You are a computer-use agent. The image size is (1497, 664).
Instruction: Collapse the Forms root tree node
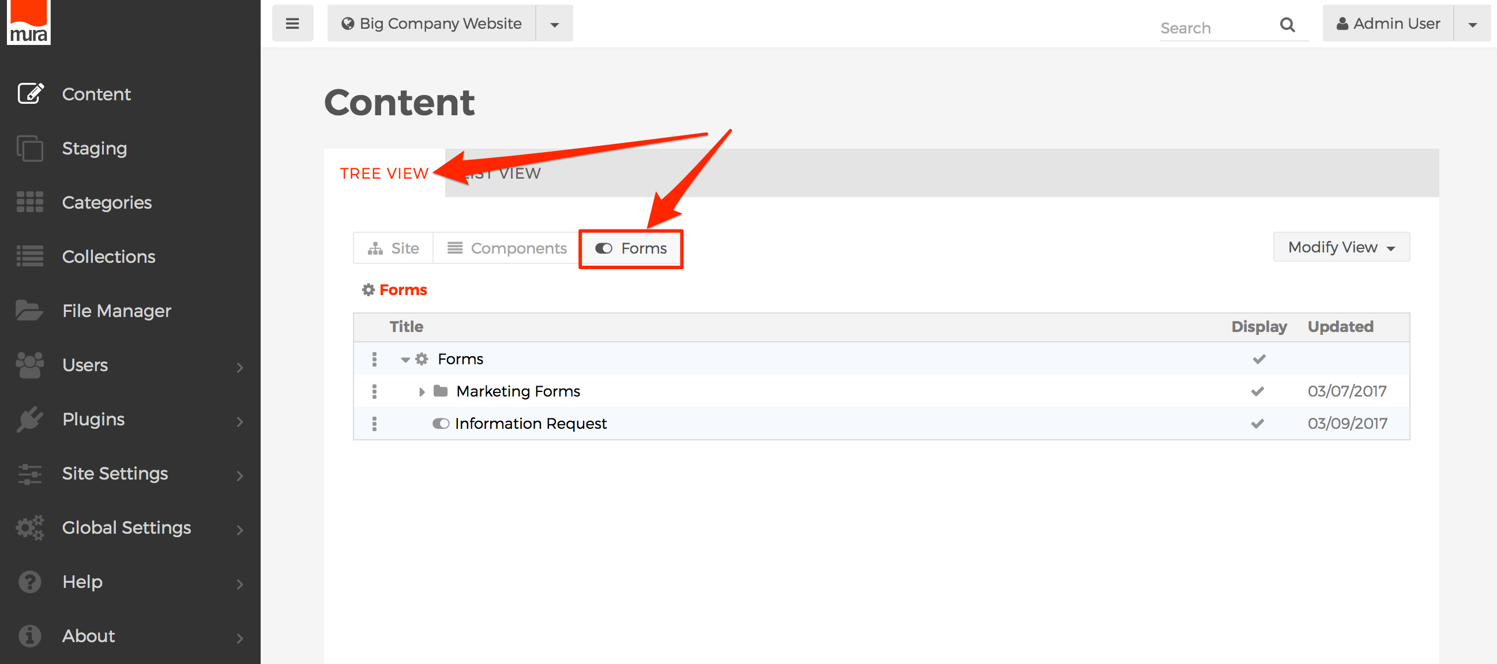click(405, 360)
